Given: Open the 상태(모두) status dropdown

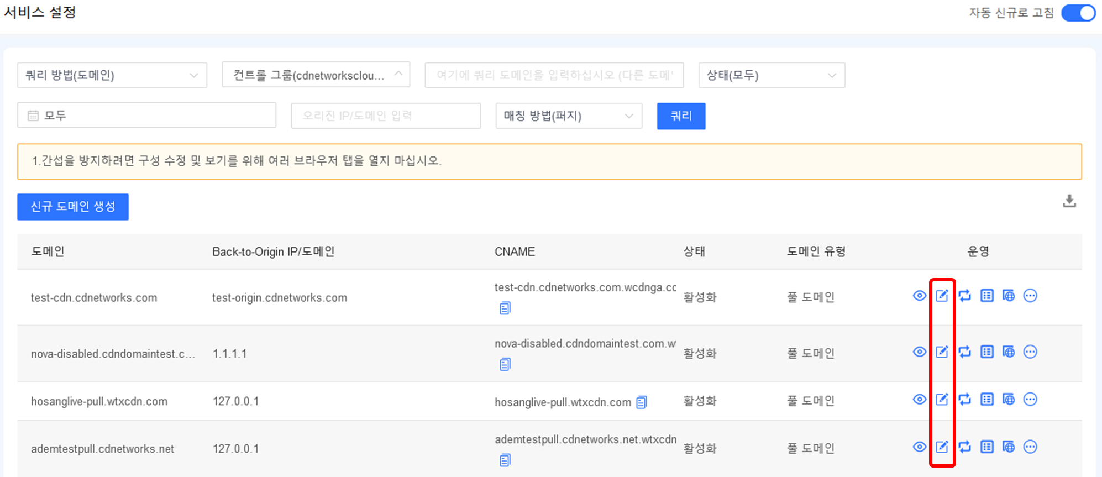Looking at the screenshot, I should (772, 75).
